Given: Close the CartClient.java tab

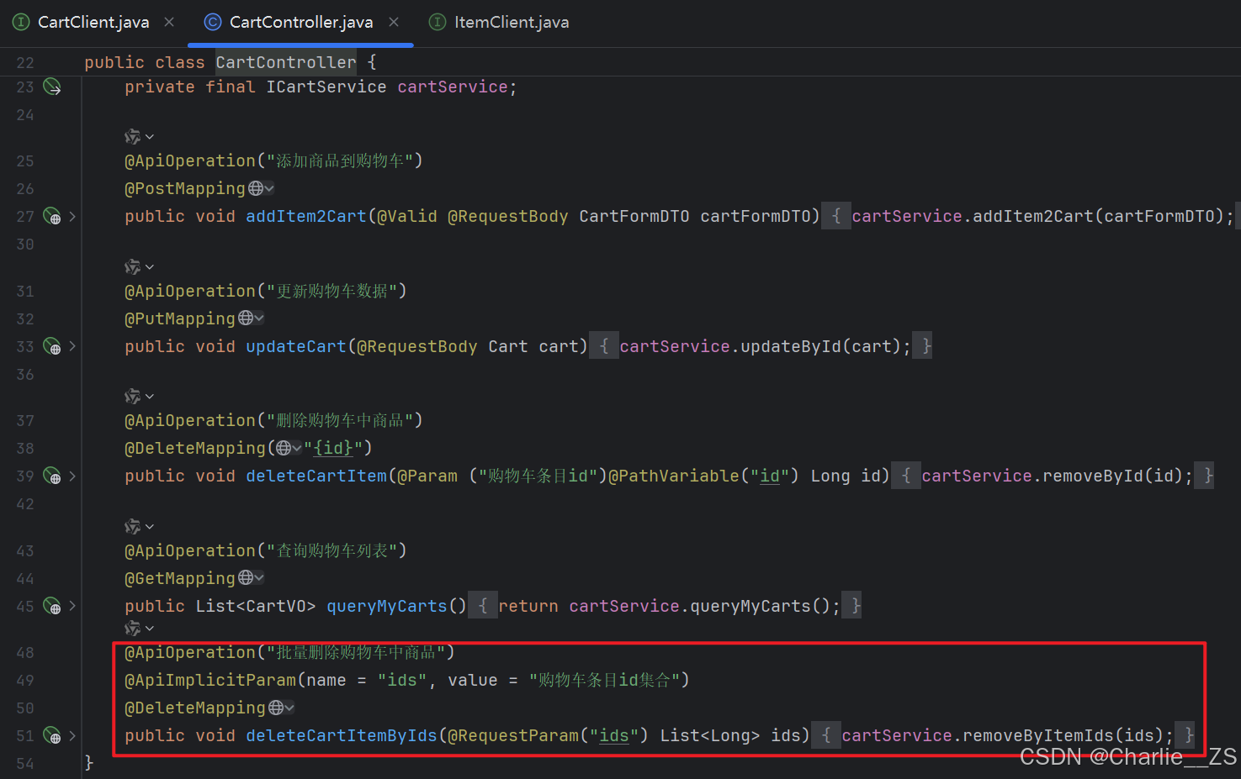Looking at the screenshot, I should pos(169,22).
